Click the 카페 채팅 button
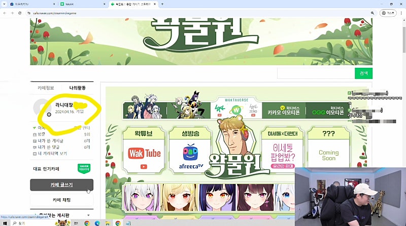The width and height of the screenshot is (406, 226). pyautogui.click(x=61, y=200)
